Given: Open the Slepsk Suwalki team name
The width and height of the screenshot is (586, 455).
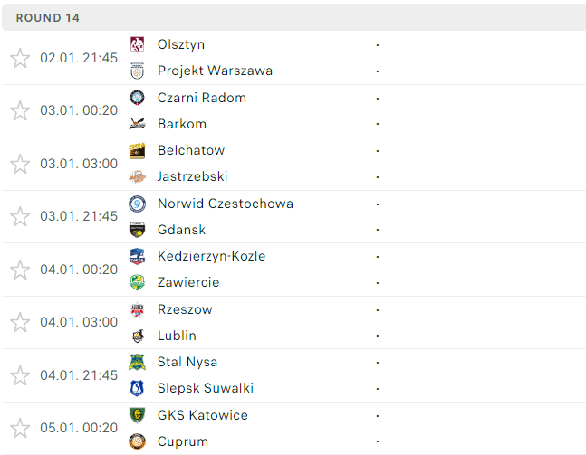Looking at the screenshot, I should 206,388.
